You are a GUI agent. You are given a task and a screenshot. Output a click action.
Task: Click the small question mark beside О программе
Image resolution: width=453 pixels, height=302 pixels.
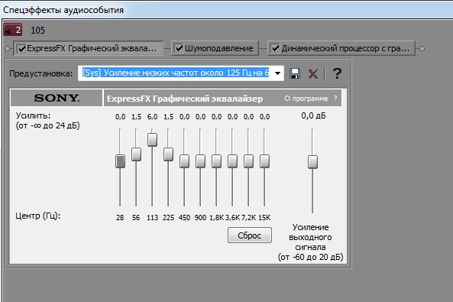click(335, 99)
